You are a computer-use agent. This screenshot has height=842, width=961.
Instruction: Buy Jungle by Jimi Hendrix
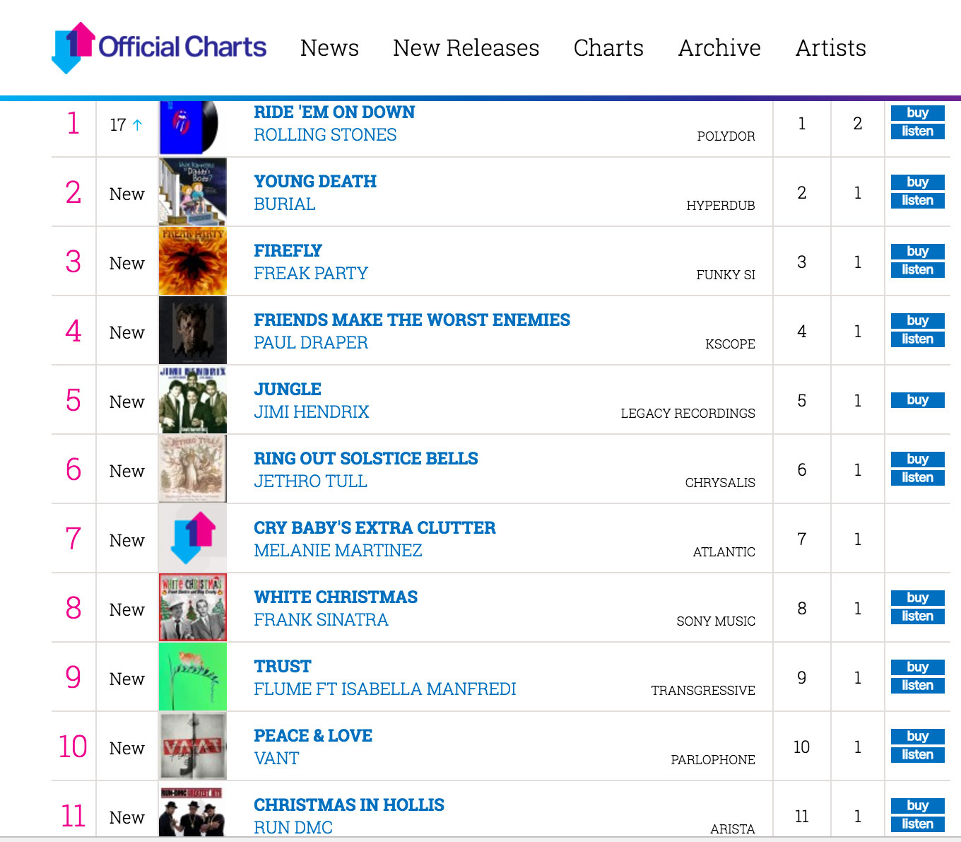click(917, 400)
